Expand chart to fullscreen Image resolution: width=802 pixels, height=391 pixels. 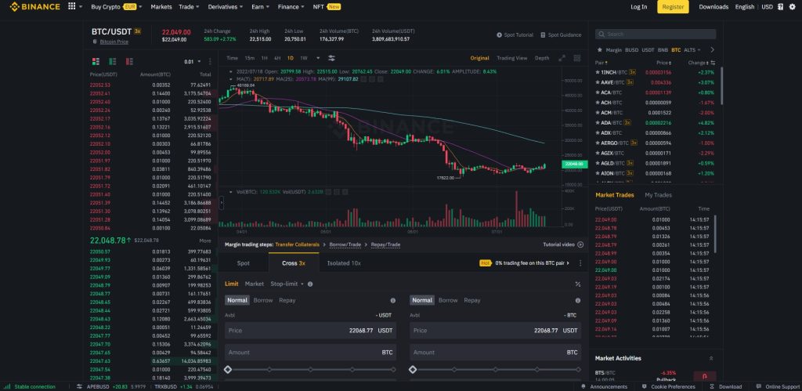[x=562, y=58]
